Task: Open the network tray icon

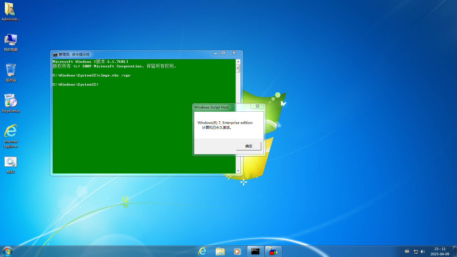Action: coord(416,252)
